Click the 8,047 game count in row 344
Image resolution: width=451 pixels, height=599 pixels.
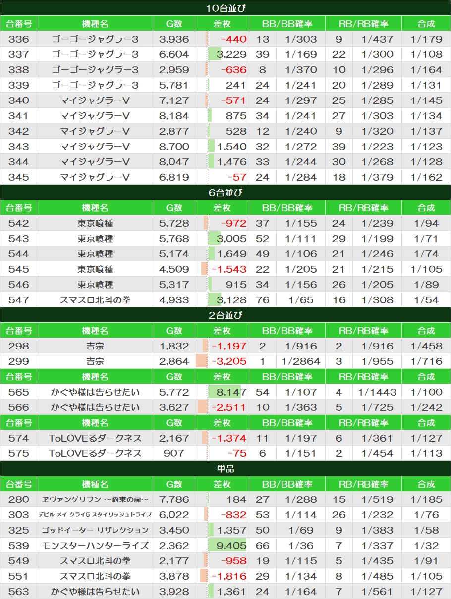[x=174, y=162]
